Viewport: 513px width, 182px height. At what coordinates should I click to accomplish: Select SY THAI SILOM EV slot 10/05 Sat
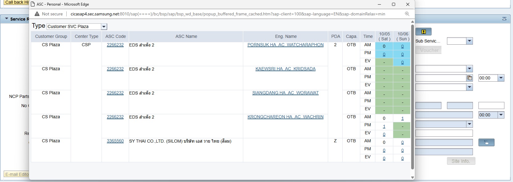tap(384, 158)
